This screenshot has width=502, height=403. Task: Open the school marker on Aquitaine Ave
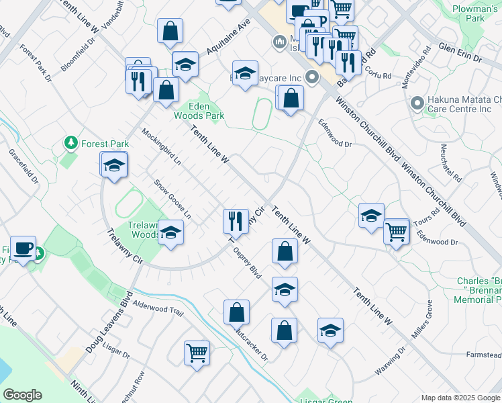185,64
